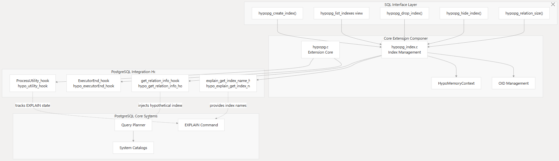
Task: Select the OID Management node
Action: tap(513, 83)
